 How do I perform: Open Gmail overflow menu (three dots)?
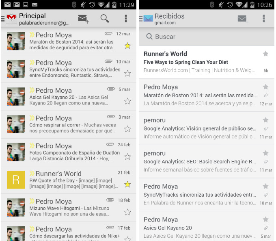click(x=126, y=19)
